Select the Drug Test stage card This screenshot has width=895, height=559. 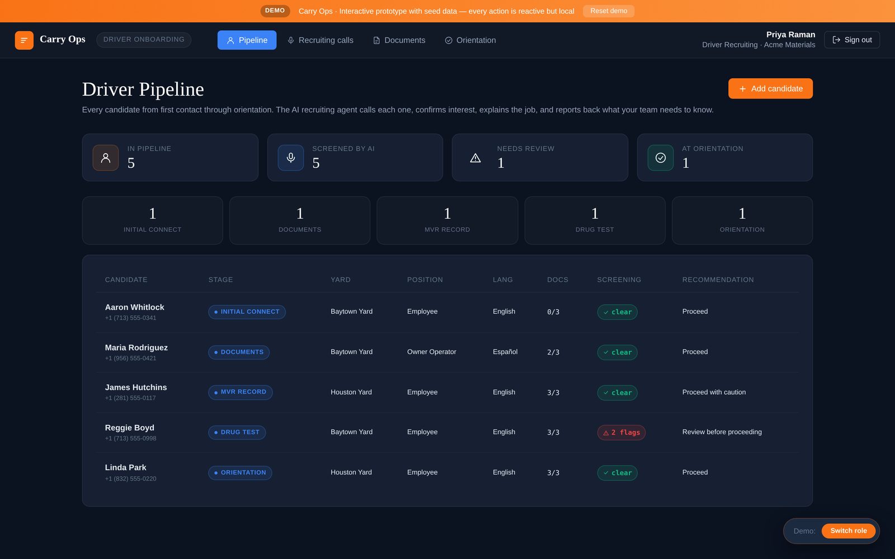[x=595, y=220]
